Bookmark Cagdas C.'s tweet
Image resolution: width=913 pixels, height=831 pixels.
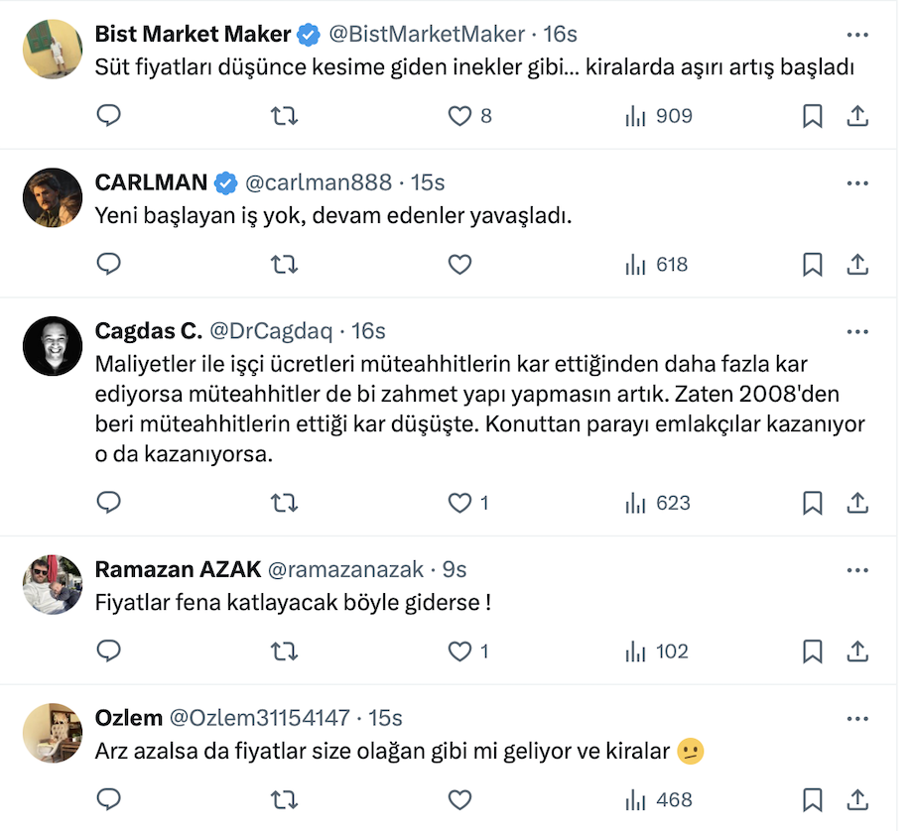812,503
